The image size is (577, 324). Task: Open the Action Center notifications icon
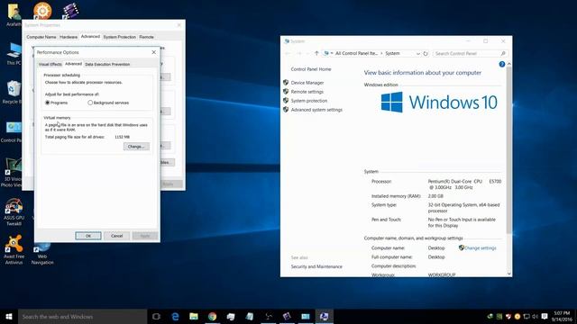pyautogui.click(x=545, y=316)
